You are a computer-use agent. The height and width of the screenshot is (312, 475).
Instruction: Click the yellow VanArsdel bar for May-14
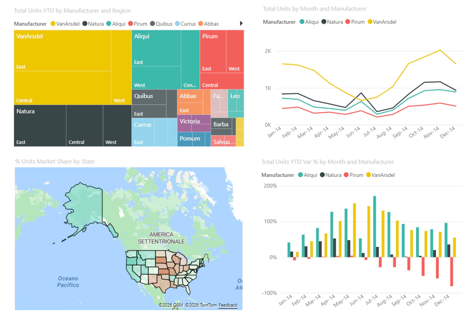[x=354, y=230]
